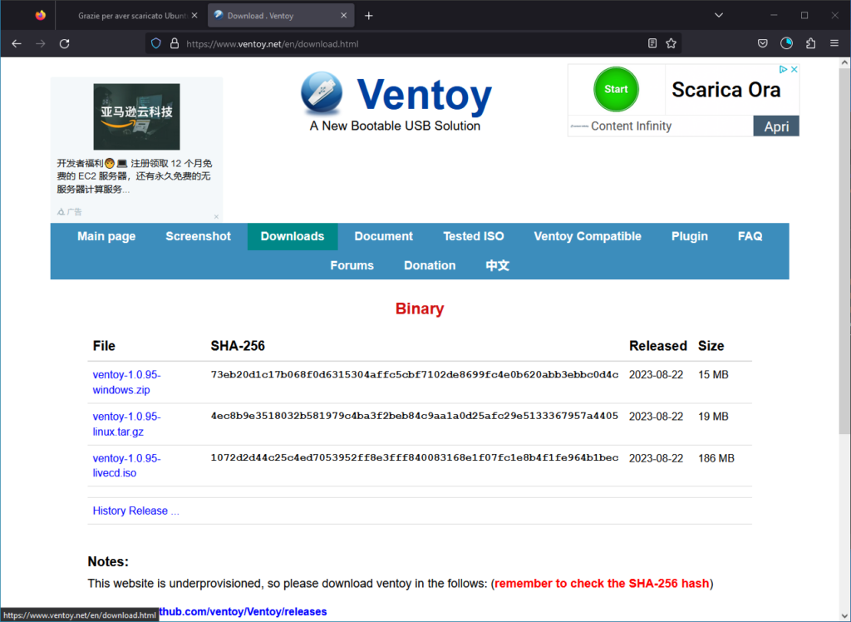851x622 pixels.
Task: Click the 186 MB size cell
Action: 716,458
